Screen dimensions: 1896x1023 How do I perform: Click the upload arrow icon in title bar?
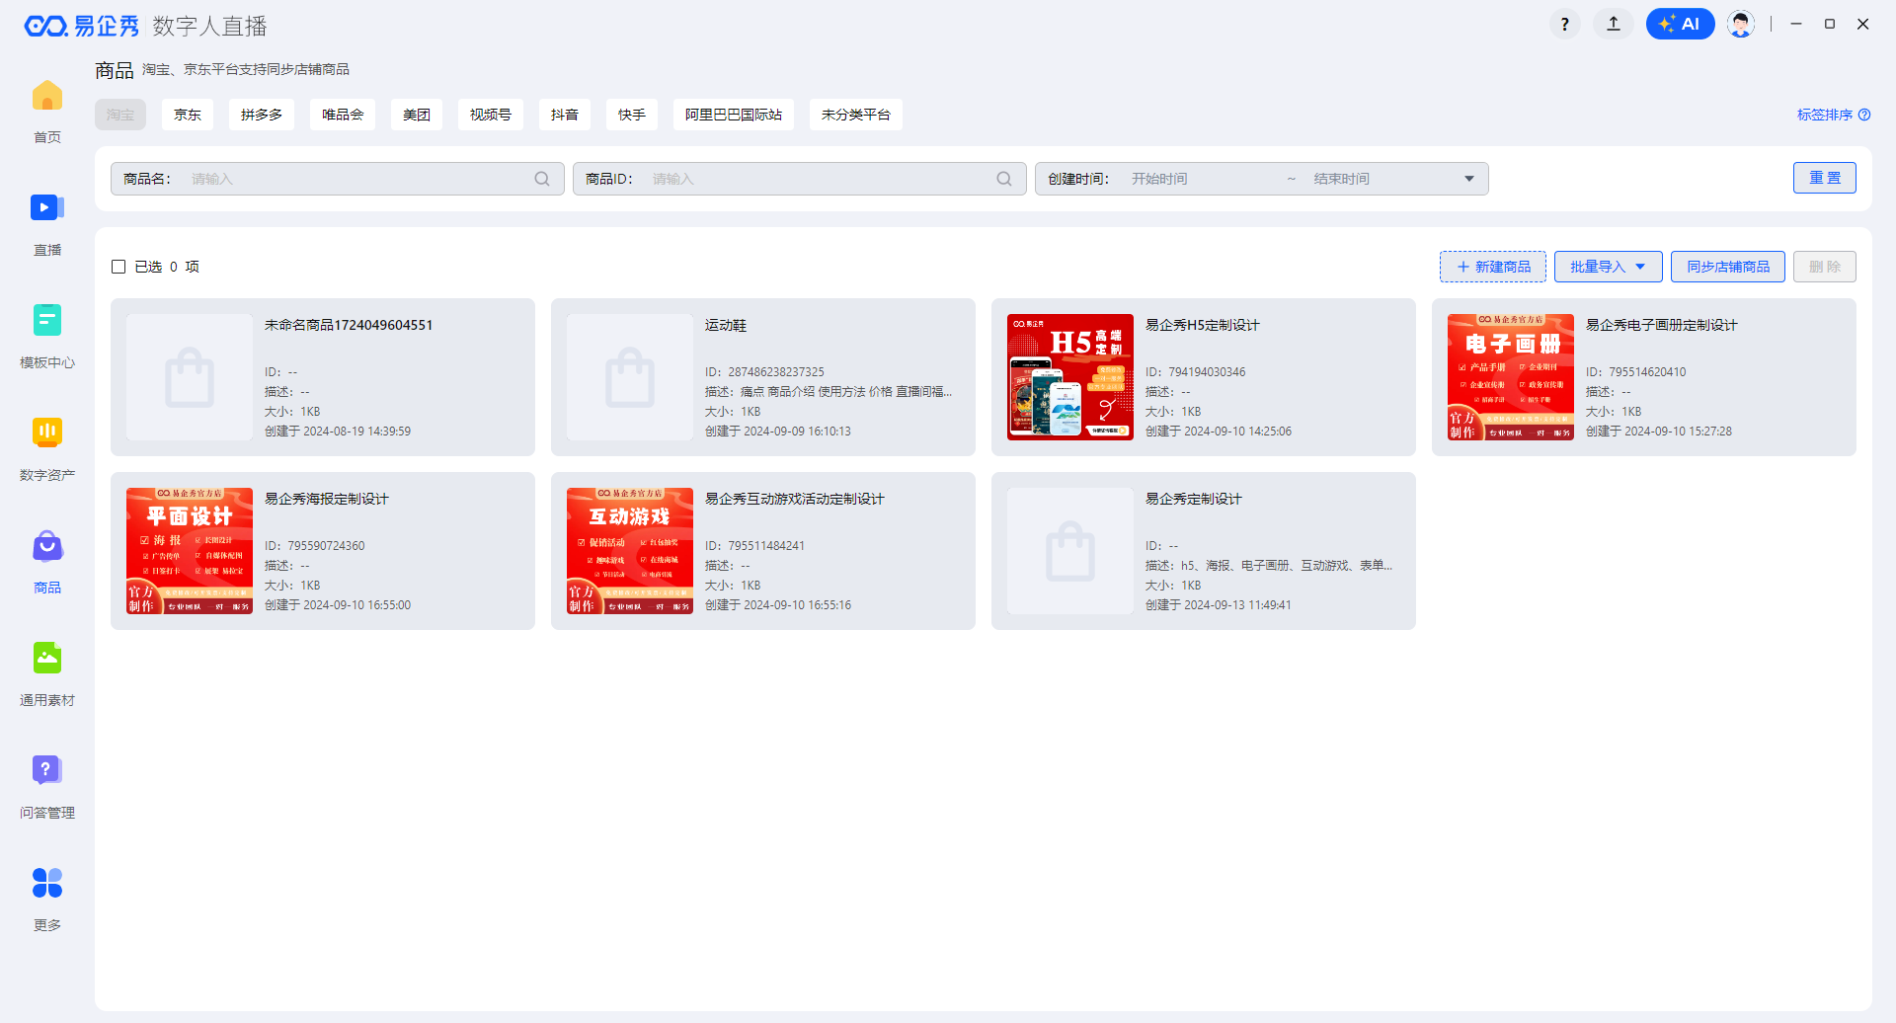tap(1614, 25)
